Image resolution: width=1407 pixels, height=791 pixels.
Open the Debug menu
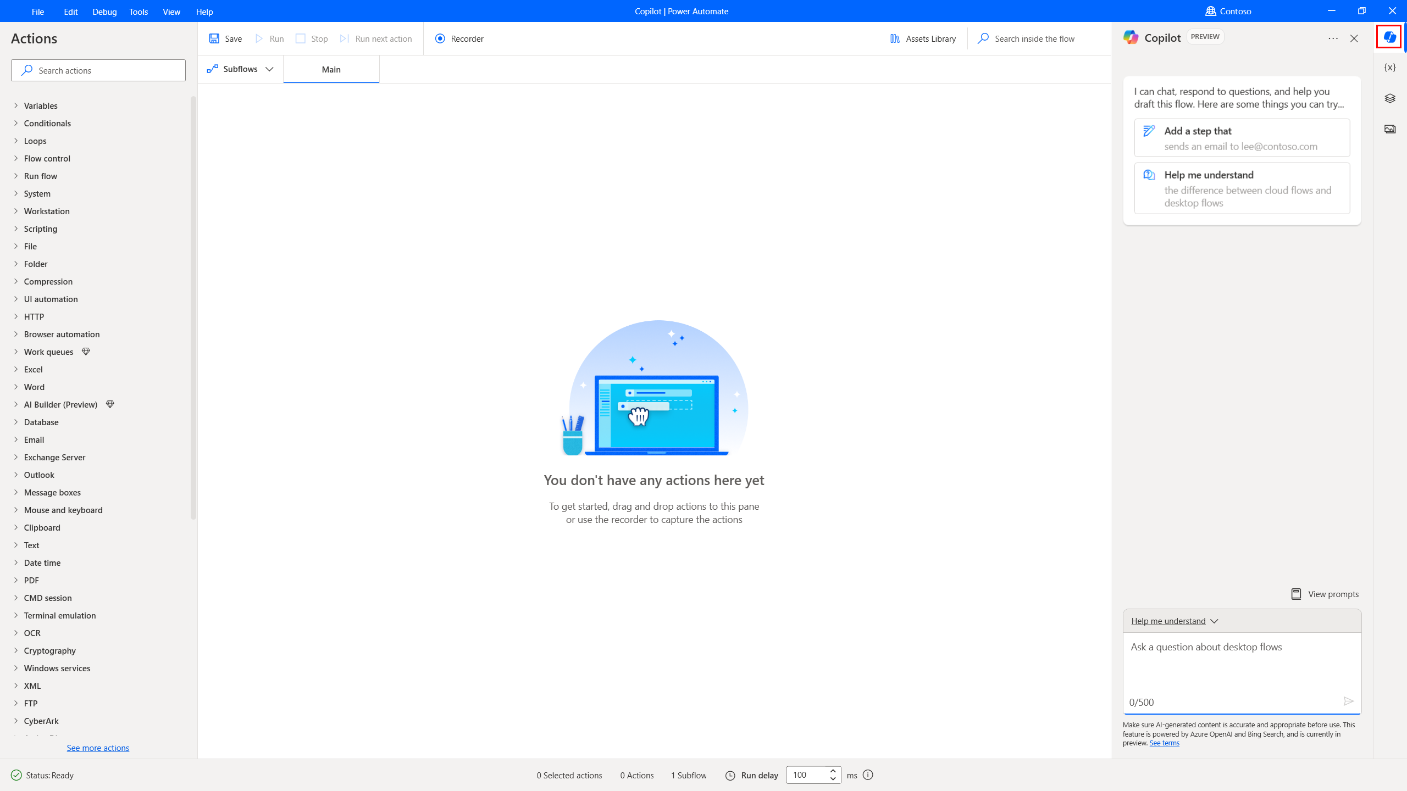[104, 10]
